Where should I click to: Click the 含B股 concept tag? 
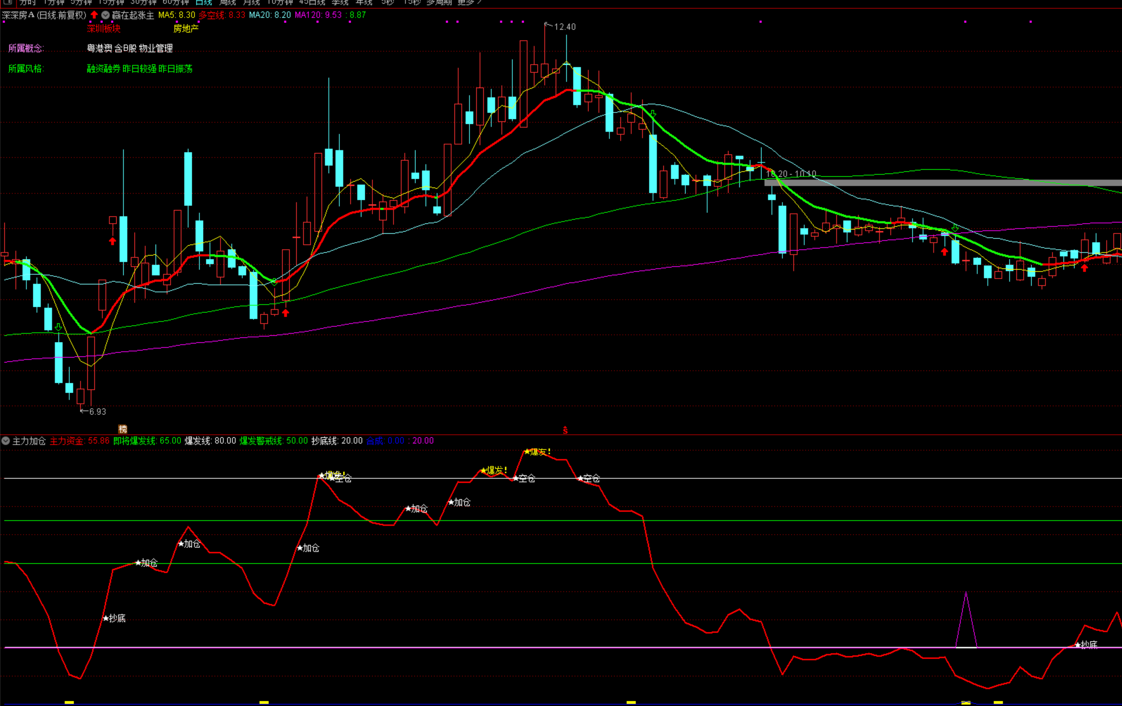[x=125, y=48]
